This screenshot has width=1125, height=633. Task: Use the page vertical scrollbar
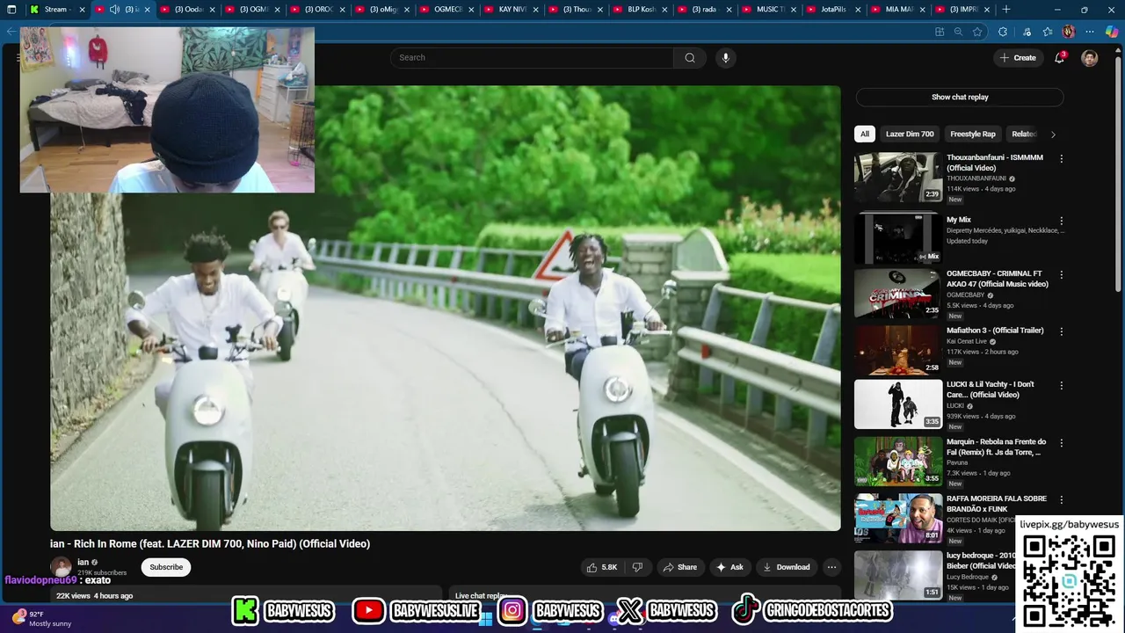[1118, 173]
